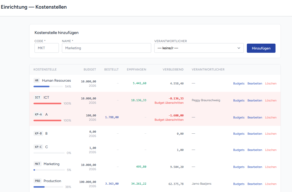Open Budgets for the Production row
Image resolution: width=292 pixels, height=192 pixels.
(x=239, y=184)
